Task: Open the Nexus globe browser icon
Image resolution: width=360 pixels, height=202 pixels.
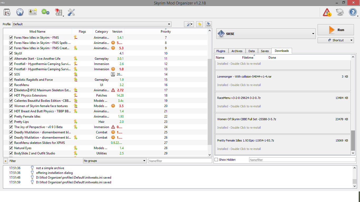Action: (x=20, y=12)
